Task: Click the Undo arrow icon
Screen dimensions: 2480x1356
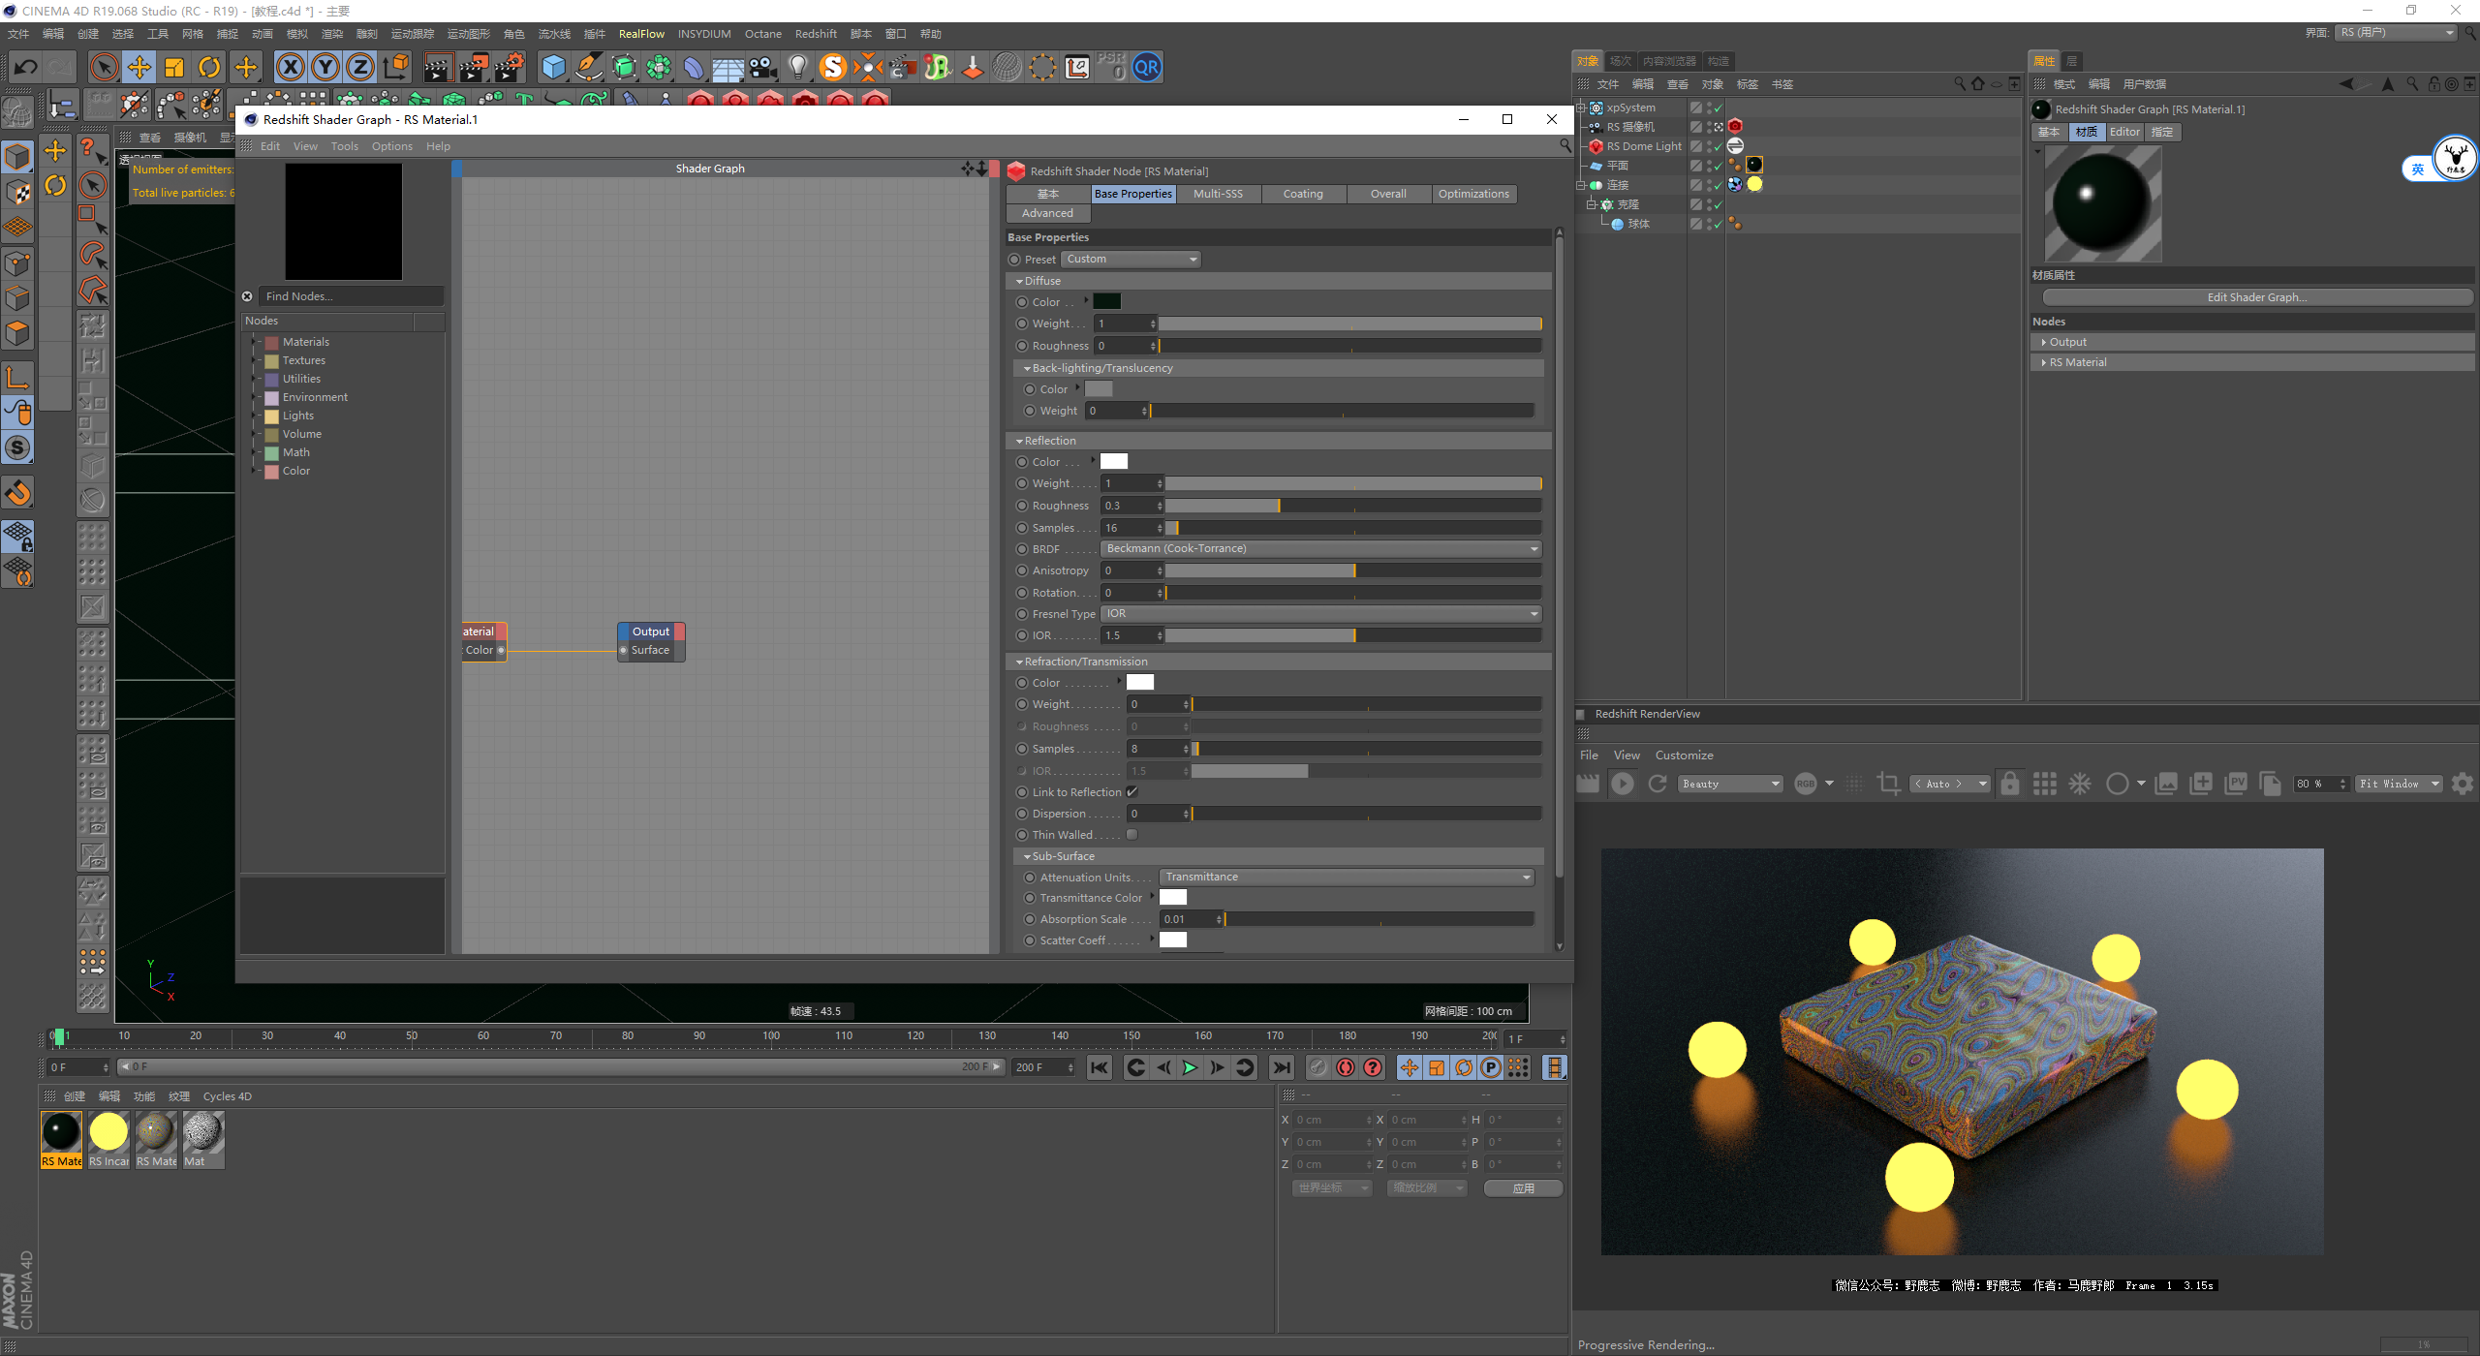Action: click(26, 67)
